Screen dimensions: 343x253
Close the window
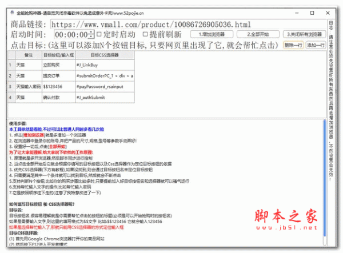(x=328, y=13)
